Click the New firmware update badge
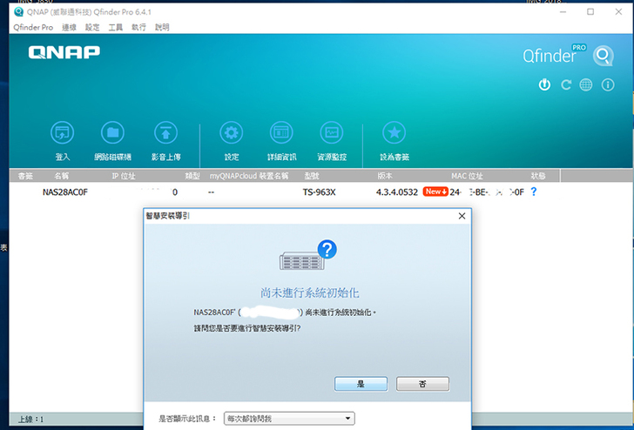634x430 pixels. coord(435,191)
